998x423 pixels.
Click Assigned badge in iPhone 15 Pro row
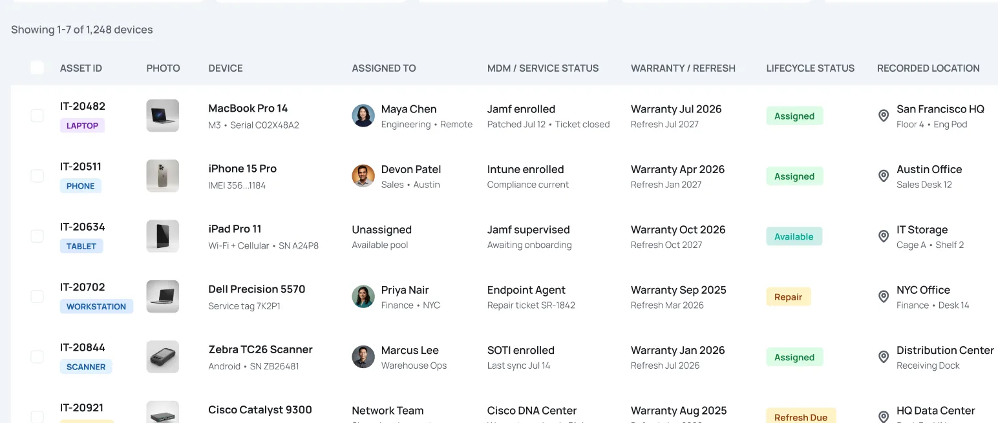click(x=794, y=176)
